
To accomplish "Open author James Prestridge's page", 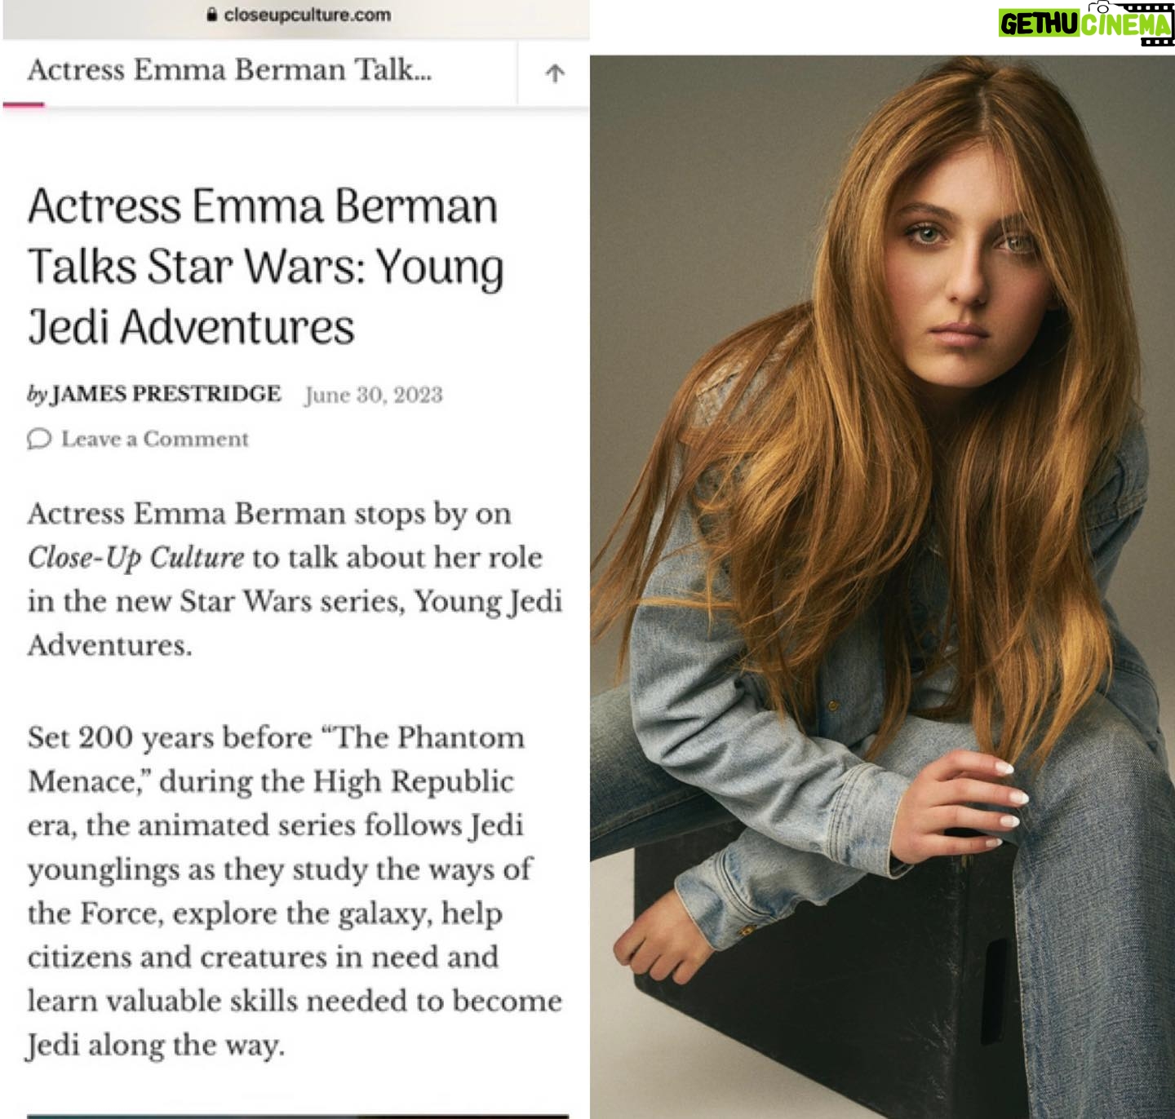I will coord(166,394).
